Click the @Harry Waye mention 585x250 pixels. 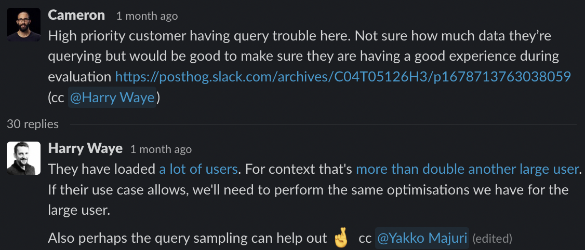[x=112, y=98]
